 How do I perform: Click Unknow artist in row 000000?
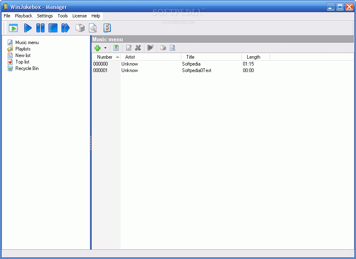tap(129, 64)
